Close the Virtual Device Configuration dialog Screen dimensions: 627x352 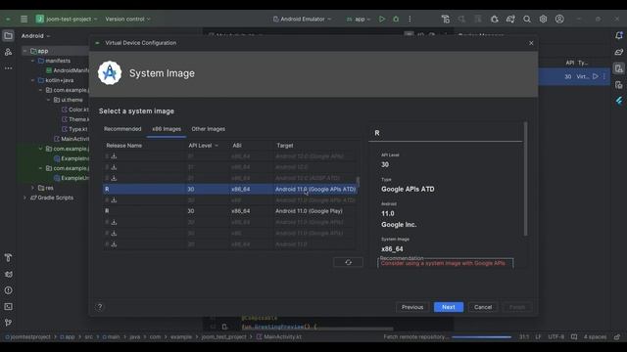[x=531, y=43]
